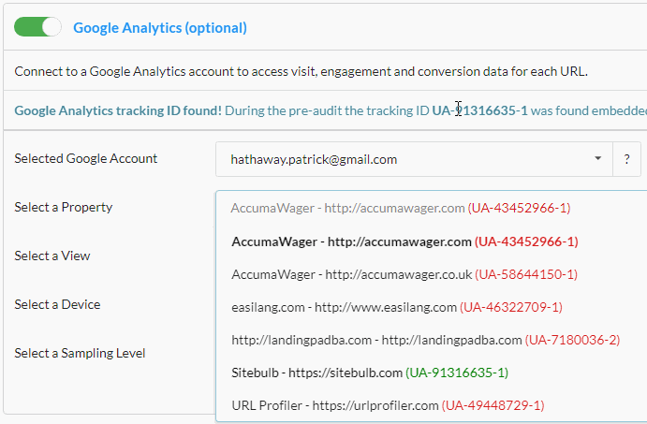
Task: Click the Google Analytics (optional) heading
Action: pos(160,28)
